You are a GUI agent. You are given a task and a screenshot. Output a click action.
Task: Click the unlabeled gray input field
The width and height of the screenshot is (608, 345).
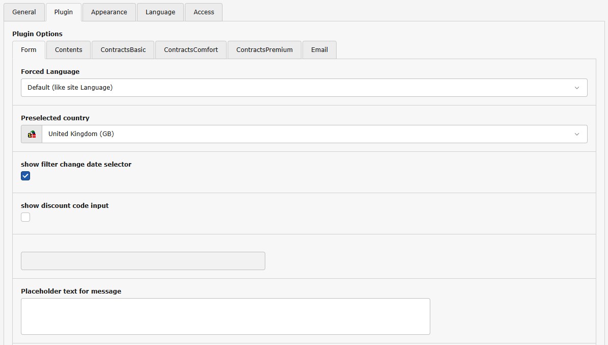(143, 261)
